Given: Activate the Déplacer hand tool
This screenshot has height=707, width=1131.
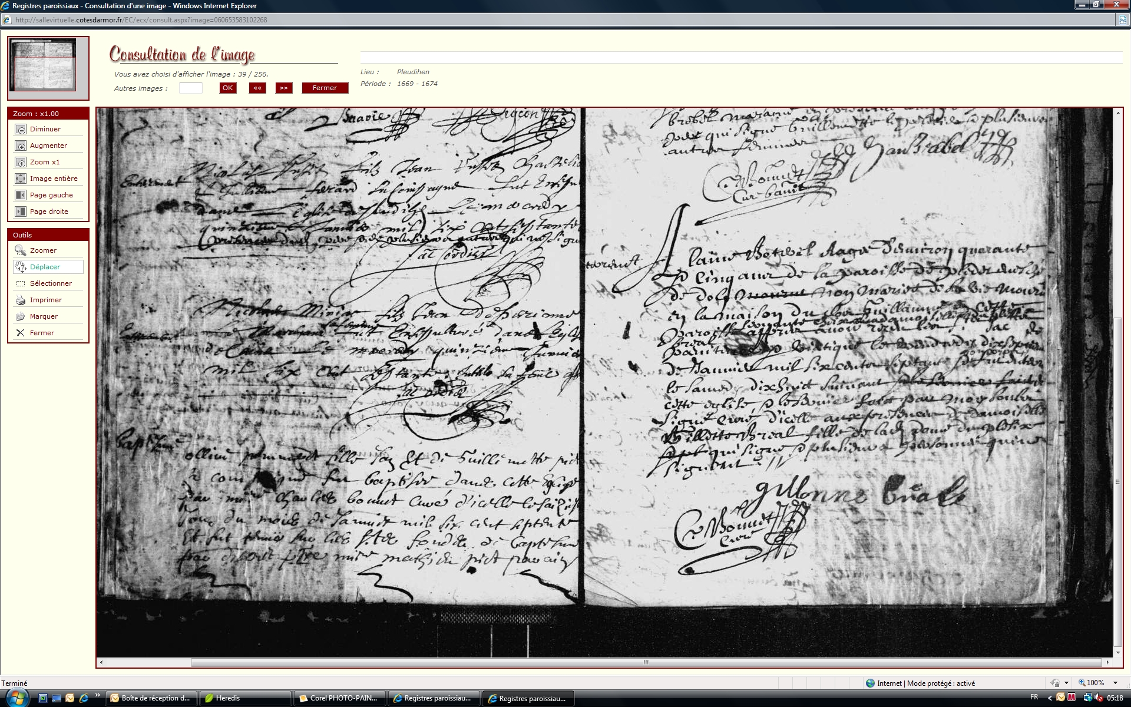Looking at the screenshot, I should coord(21,267).
